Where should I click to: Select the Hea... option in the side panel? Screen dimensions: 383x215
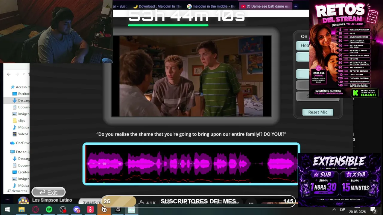(303, 45)
